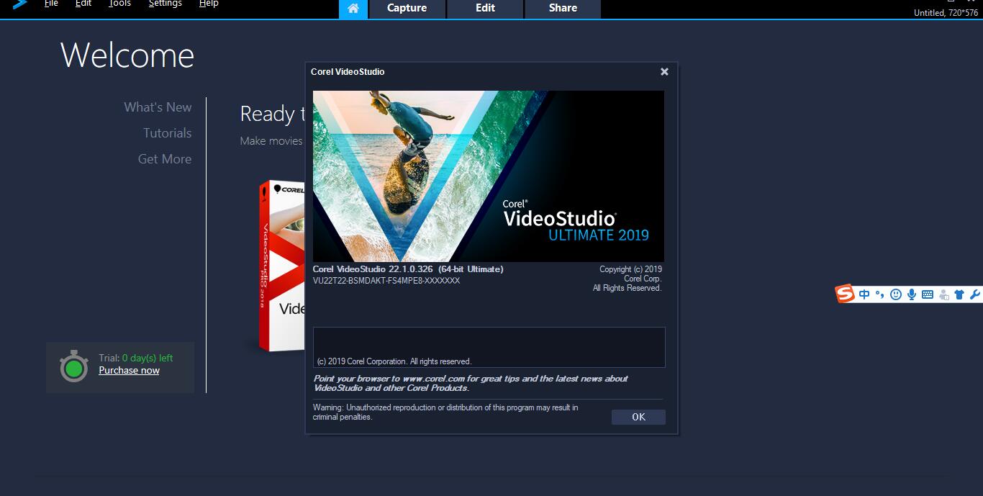Confirm the about dialog with OK
Viewport: 983px width, 496px height.
pos(638,417)
